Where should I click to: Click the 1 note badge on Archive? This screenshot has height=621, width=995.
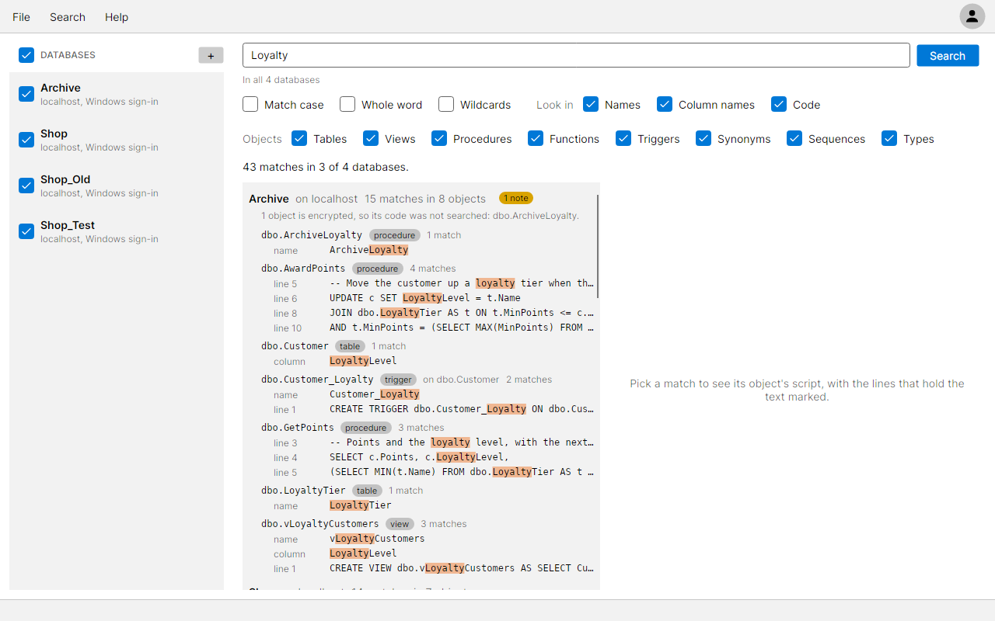click(x=516, y=198)
